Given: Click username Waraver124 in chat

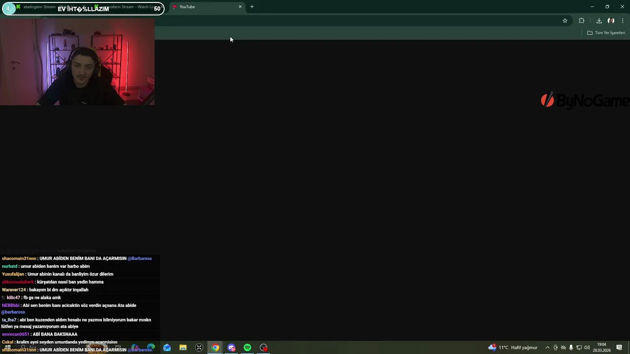Looking at the screenshot, I should [x=14, y=290].
